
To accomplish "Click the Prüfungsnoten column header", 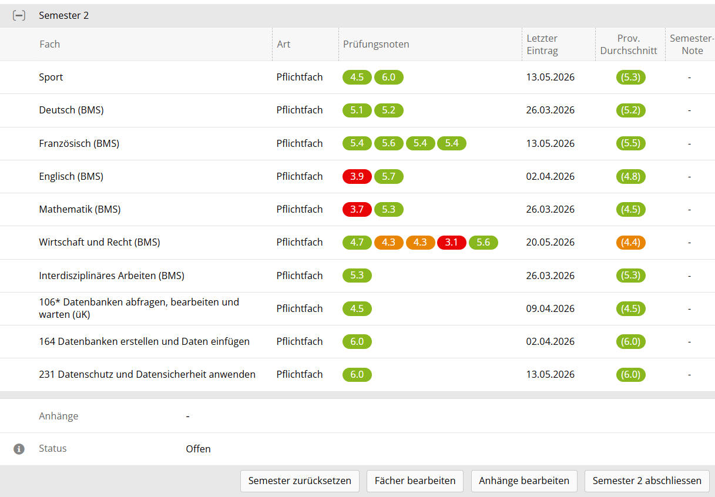I will pyautogui.click(x=376, y=44).
